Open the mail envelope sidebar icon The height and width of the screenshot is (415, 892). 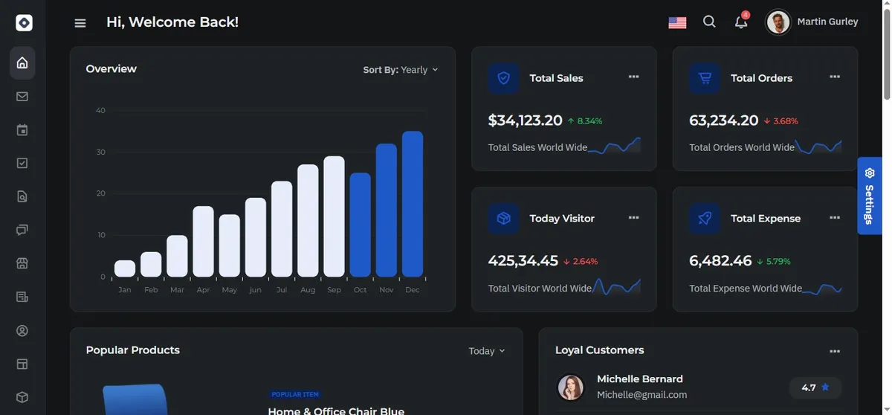pos(22,97)
